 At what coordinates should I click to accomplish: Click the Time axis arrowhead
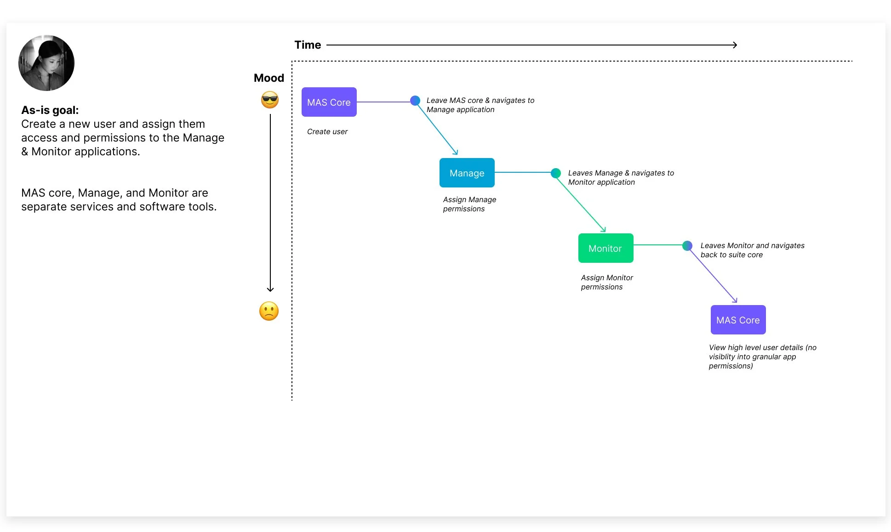[x=735, y=45]
